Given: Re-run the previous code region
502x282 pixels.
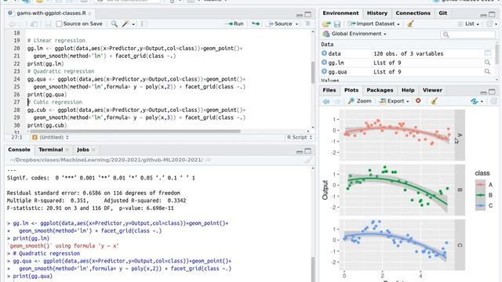Looking at the screenshot, I should 256,23.
